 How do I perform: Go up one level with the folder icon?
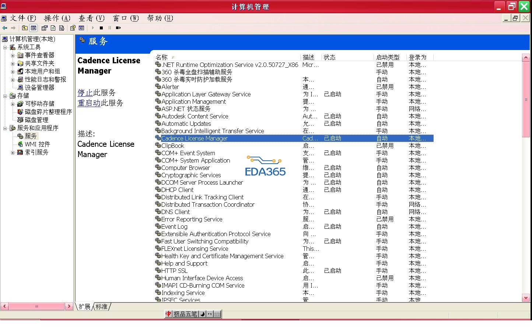tap(25, 28)
